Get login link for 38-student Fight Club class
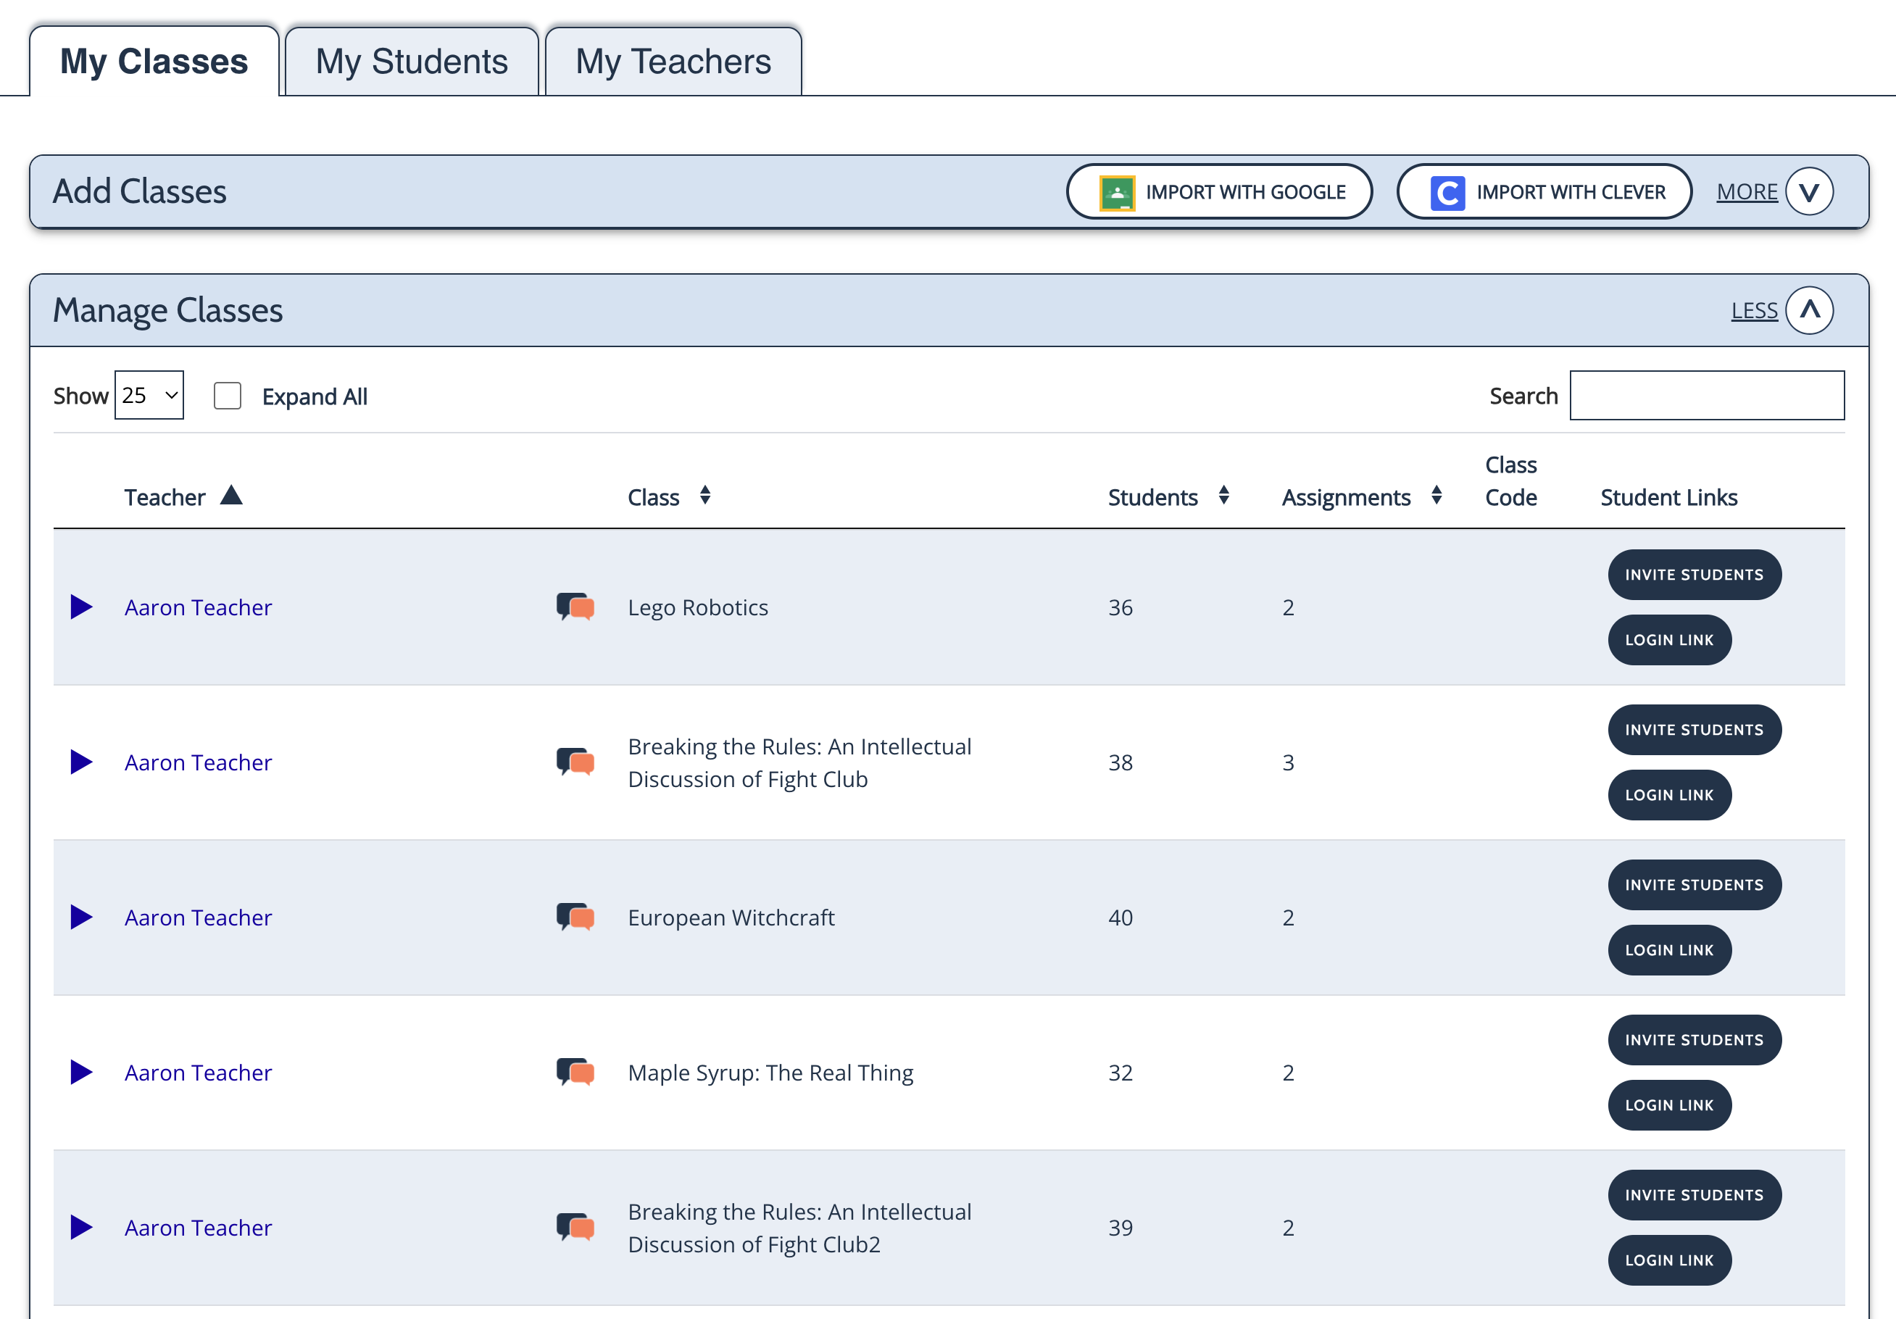The height and width of the screenshot is (1319, 1896). [x=1670, y=795]
